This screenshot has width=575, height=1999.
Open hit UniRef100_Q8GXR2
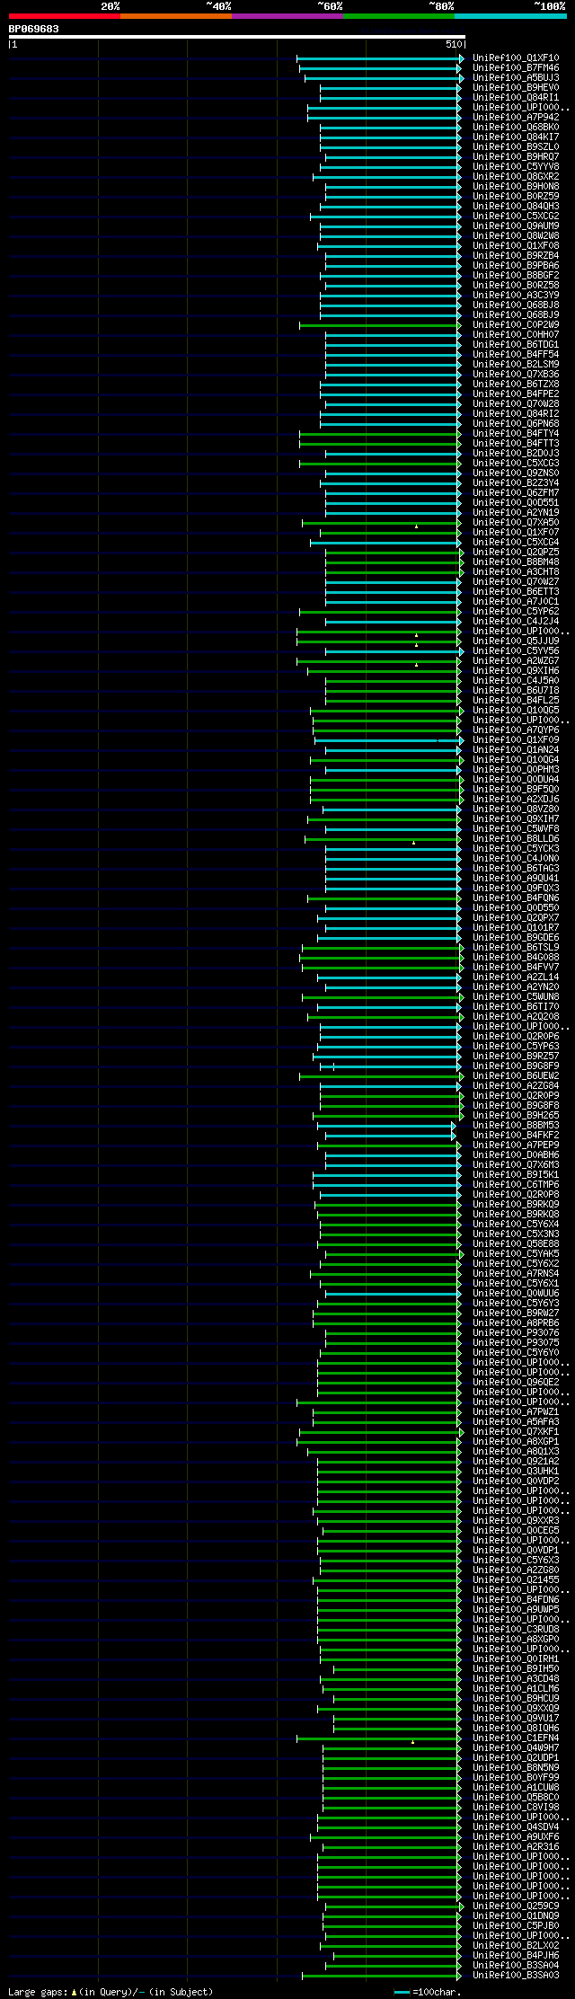(x=516, y=177)
